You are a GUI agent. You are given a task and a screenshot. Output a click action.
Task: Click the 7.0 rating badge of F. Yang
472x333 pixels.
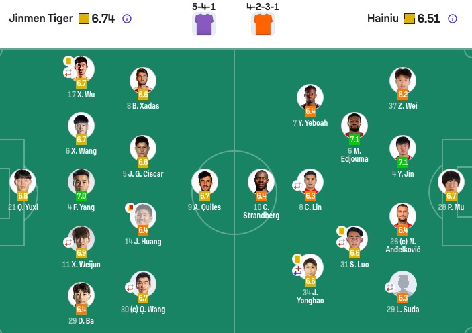[x=81, y=196]
